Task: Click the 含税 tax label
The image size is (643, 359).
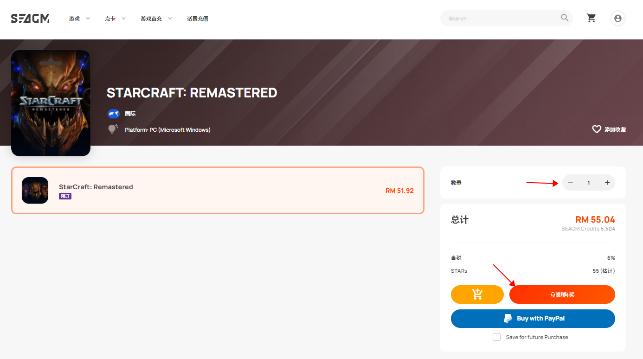Action: coord(456,258)
